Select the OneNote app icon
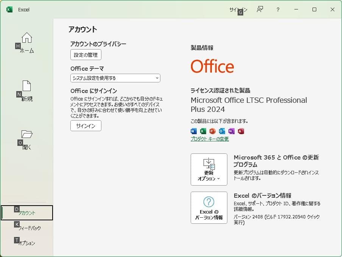 tap(231, 131)
